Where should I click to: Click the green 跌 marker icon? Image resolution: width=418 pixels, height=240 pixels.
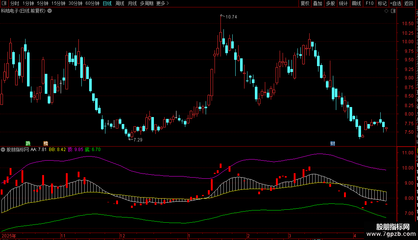pyautogui.click(x=28, y=143)
